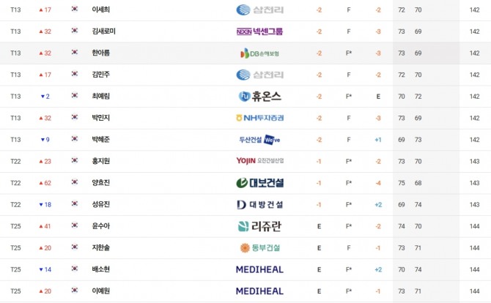Viewport: 491px width, 303px height.
Task: Click the YOJIN 요진건설산업 logo
Action: coord(259,161)
